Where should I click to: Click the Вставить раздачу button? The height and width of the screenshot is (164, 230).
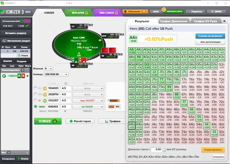pyautogui.click(x=16, y=33)
